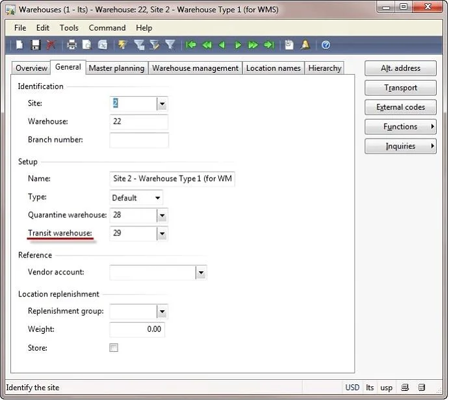Select the General tab
449x400 pixels.
click(68, 67)
